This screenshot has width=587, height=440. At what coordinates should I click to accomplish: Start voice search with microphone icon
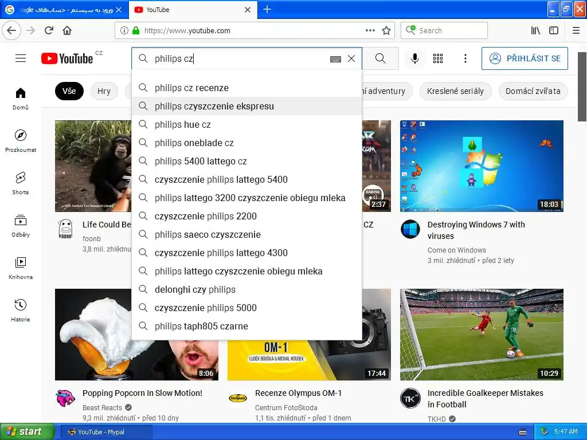click(x=415, y=58)
